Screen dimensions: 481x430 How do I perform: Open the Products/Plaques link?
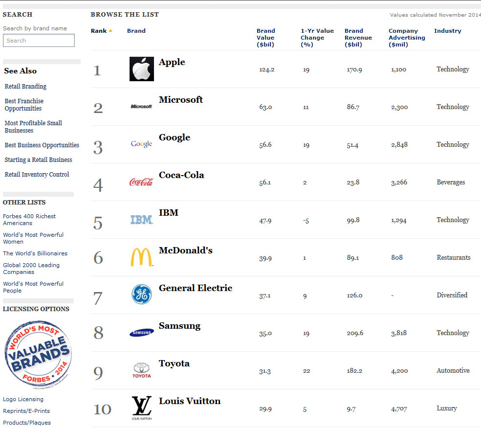27,423
